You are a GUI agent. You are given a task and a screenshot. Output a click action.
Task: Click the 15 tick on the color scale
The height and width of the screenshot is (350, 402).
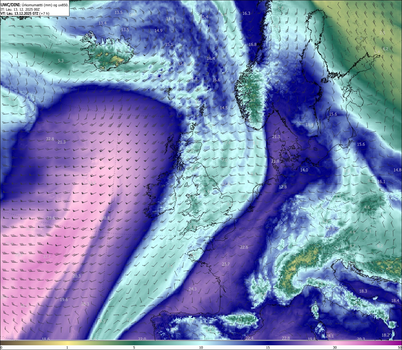(x=268, y=347)
